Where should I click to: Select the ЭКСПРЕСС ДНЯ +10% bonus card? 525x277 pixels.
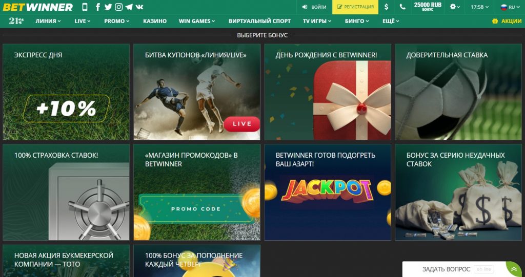[66, 92]
